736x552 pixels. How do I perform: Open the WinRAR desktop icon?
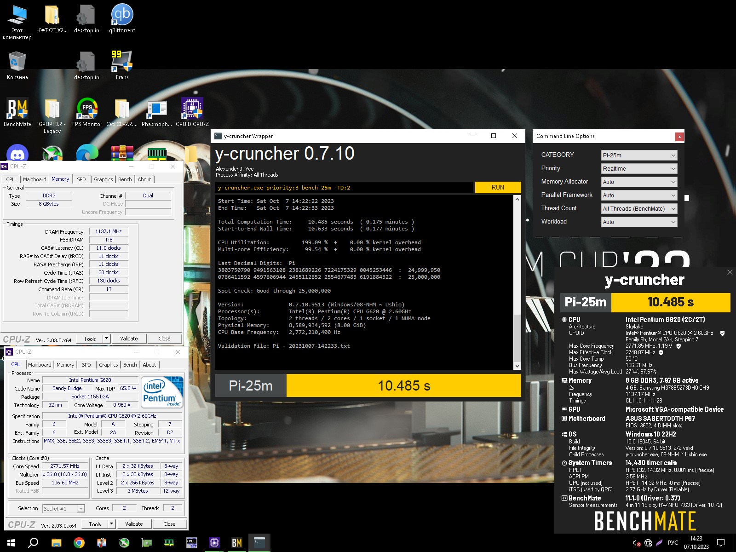pos(122,153)
